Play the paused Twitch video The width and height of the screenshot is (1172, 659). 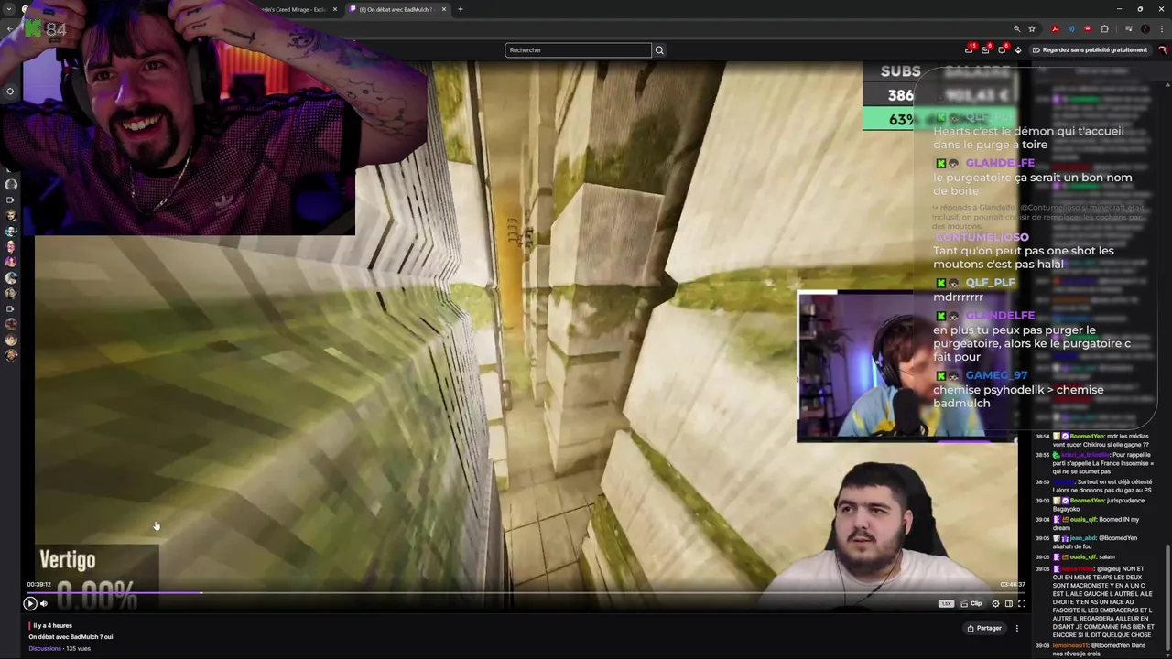(30, 603)
